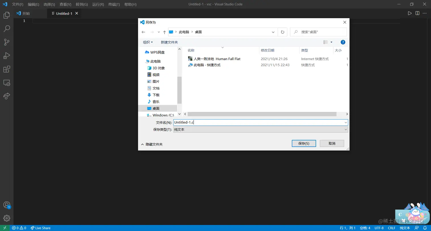
Task: Go forward in the Save As dialog
Action: 152,32
